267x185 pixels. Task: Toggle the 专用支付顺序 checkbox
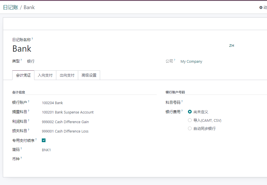[x=44, y=140]
